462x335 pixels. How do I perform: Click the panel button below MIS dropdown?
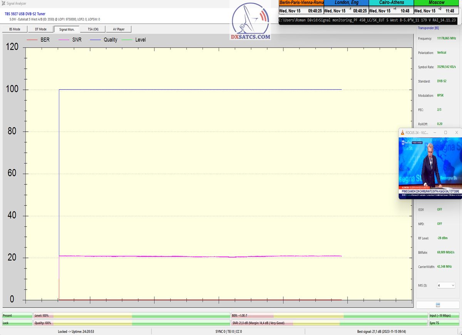tap(438, 305)
